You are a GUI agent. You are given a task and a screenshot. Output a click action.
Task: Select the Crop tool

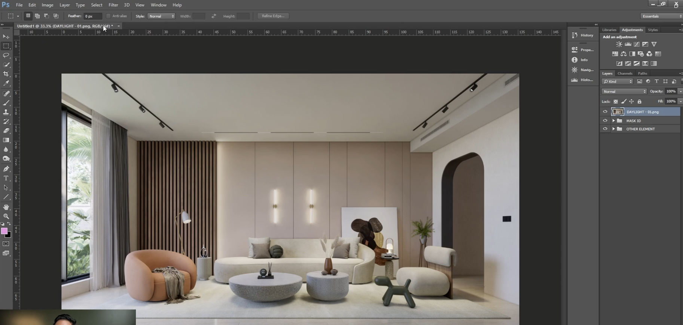click(x=6, y=74)
